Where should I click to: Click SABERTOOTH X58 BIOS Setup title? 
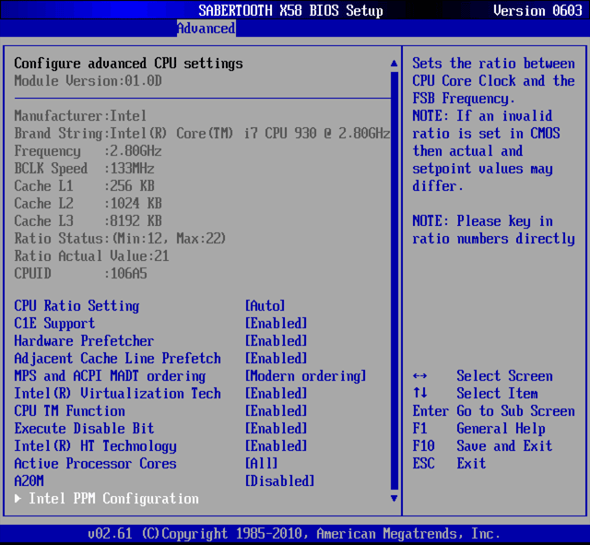pyautogui.click(x=290, y=10)
